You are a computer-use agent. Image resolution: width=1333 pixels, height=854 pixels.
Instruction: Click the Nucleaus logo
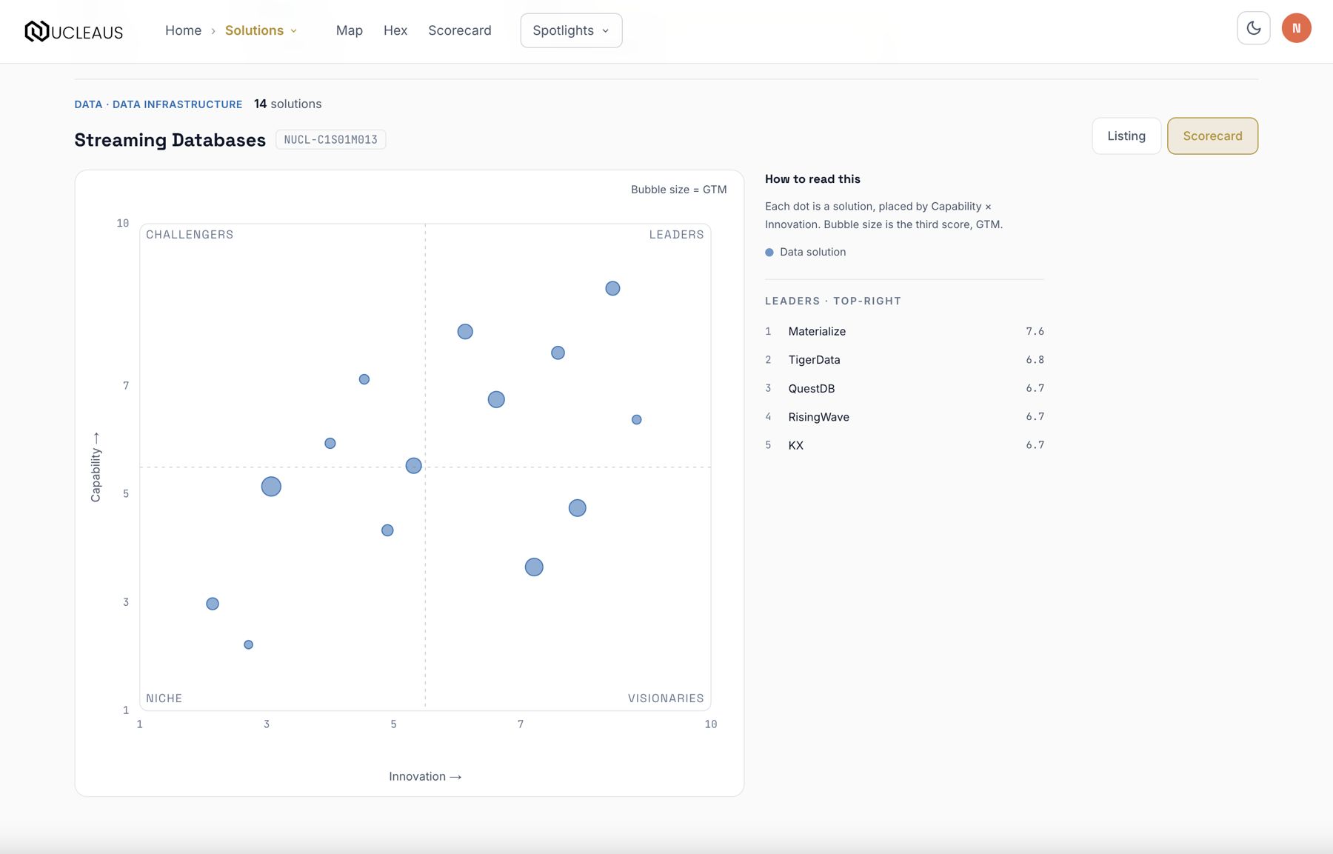(73, 31)
